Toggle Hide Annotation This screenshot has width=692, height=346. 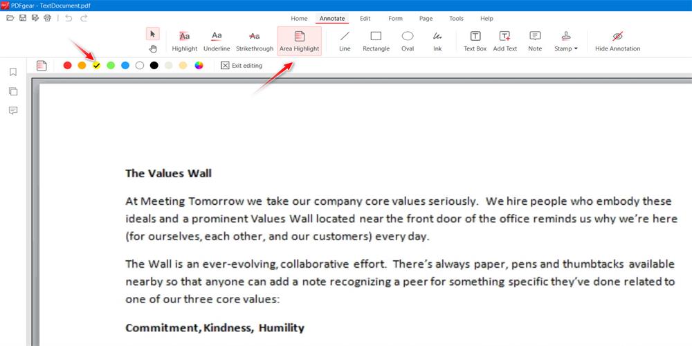tap(617, 41)
